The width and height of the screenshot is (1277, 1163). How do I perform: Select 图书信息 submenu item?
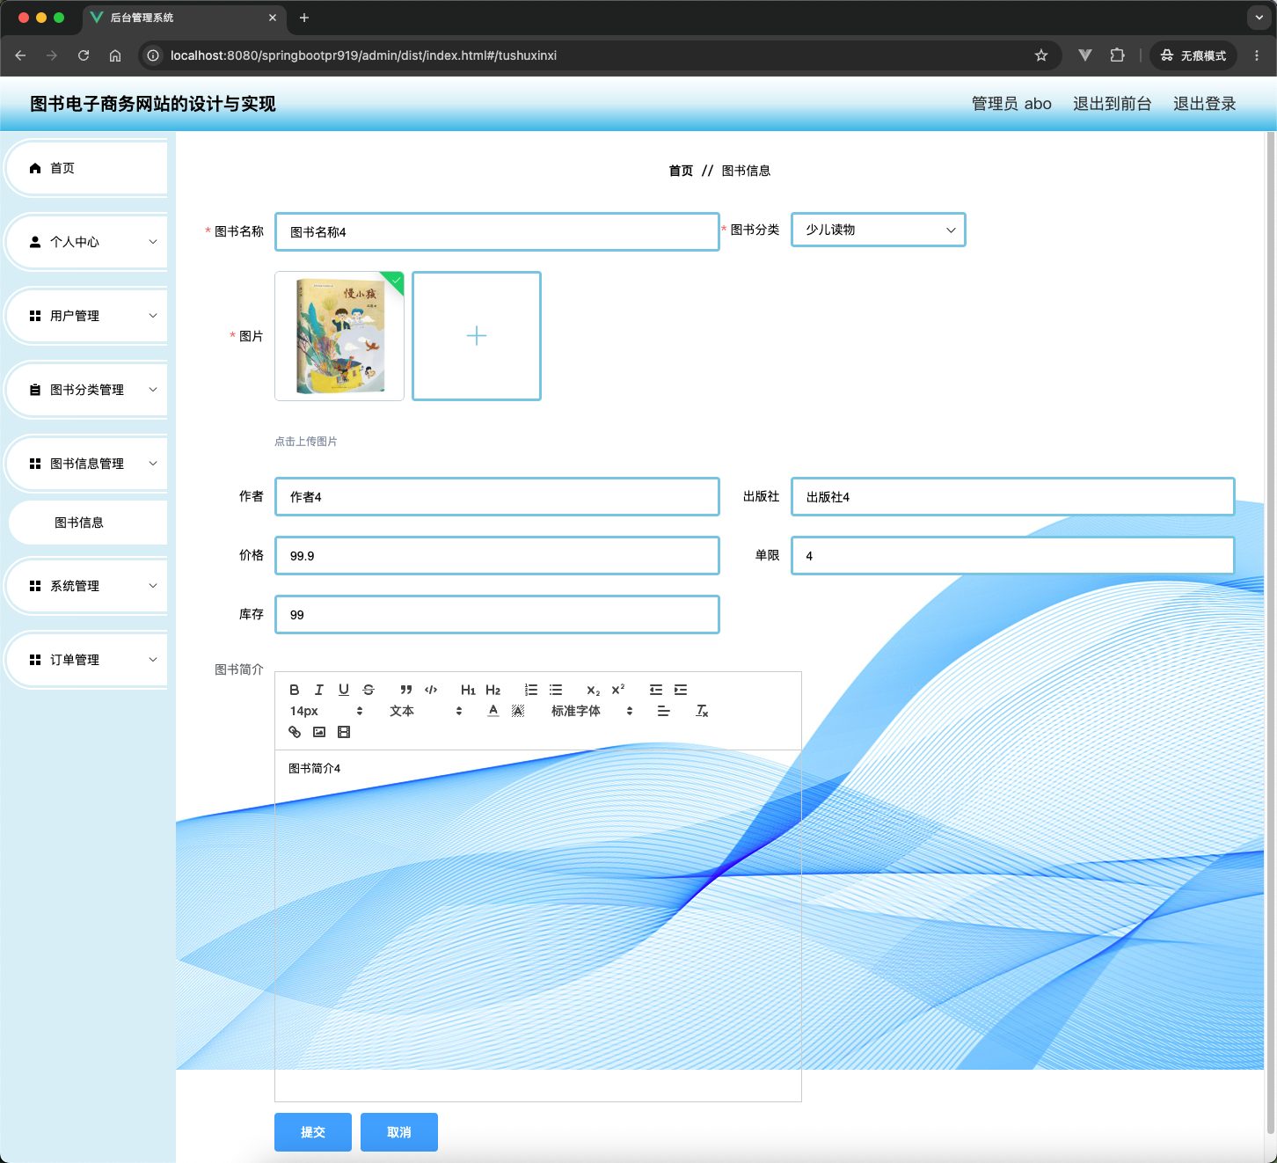88,523
